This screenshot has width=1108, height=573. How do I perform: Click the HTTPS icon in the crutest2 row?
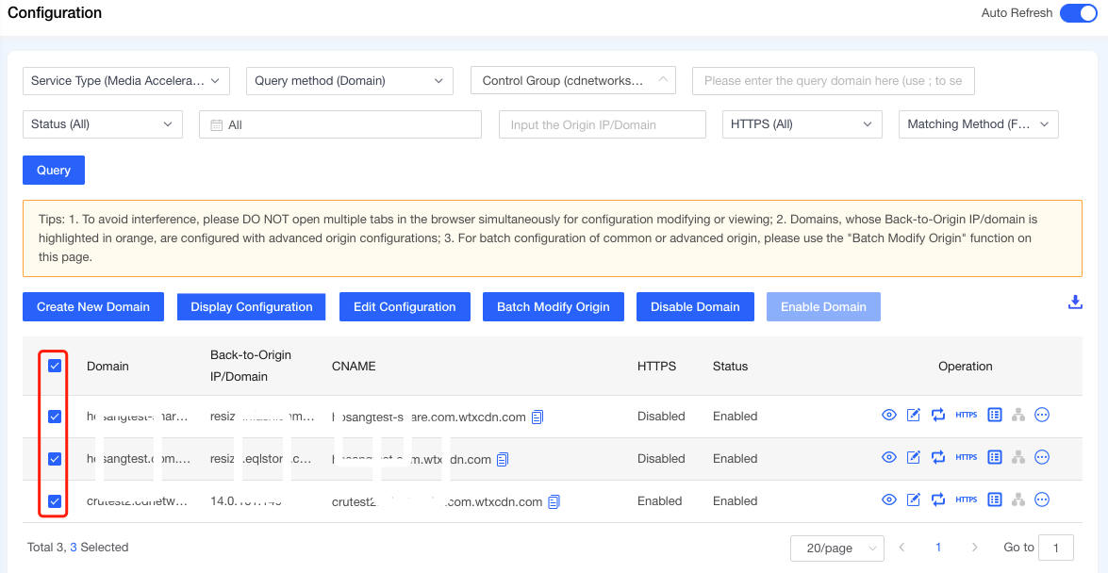[966, 501]
